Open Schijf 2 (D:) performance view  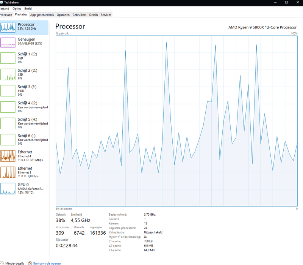pos(24,74)
